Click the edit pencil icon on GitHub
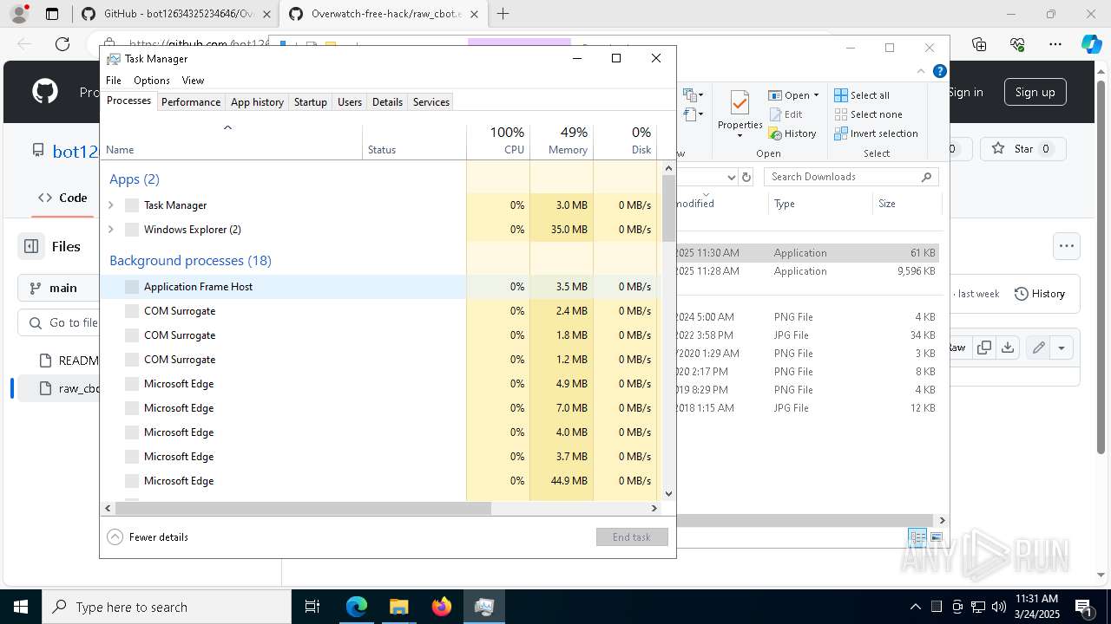Image resolution: width=1111 pixels, height=624 pixels. pos(1038,348)
